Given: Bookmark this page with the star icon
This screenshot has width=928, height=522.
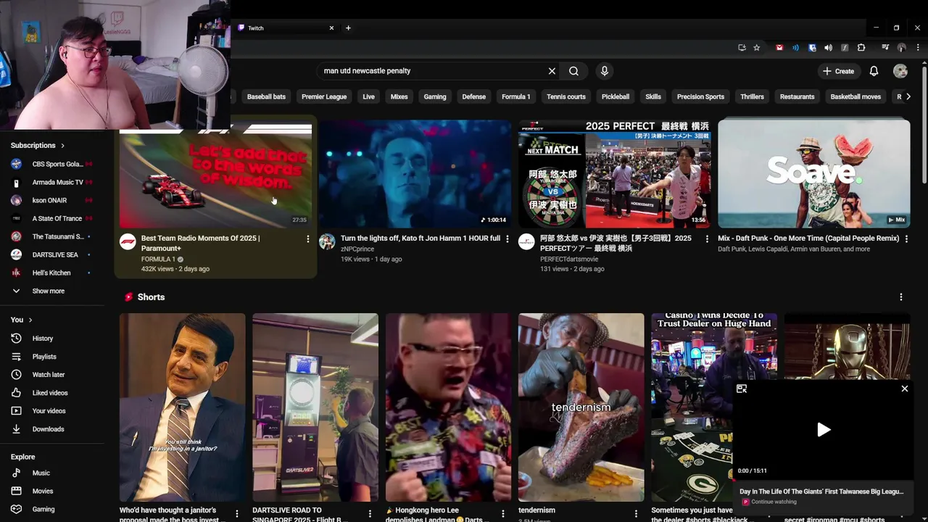Looking at the screenshot, I should coord(757,48).
